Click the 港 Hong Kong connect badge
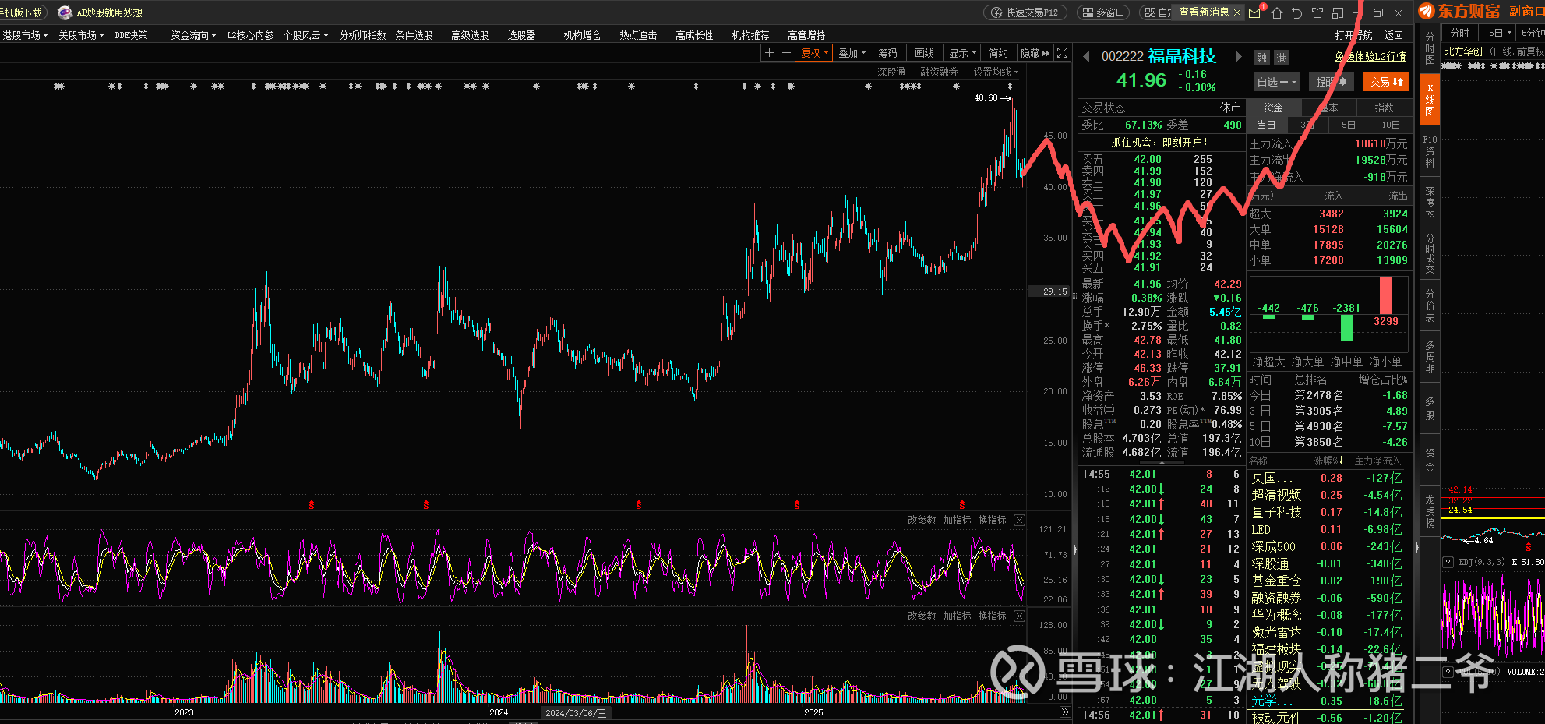Image resolution: width=1545 pixels, height=724 pixels. (x=1282, y=58)
